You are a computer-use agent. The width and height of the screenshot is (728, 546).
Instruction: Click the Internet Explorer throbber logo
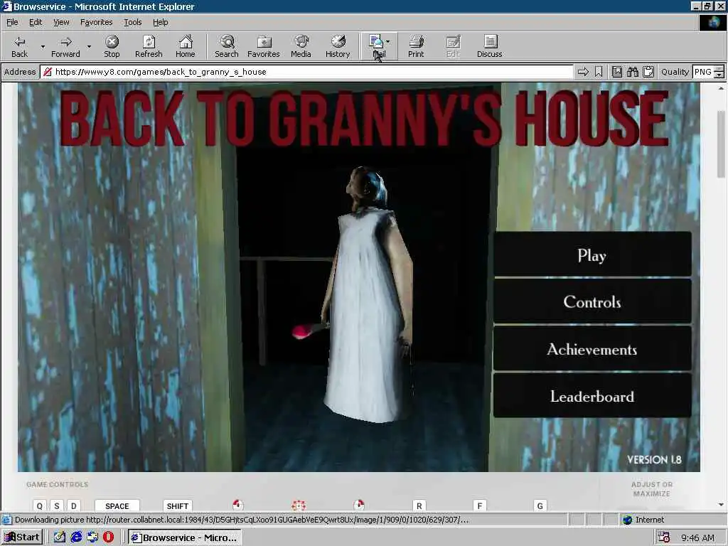point(712,23)
